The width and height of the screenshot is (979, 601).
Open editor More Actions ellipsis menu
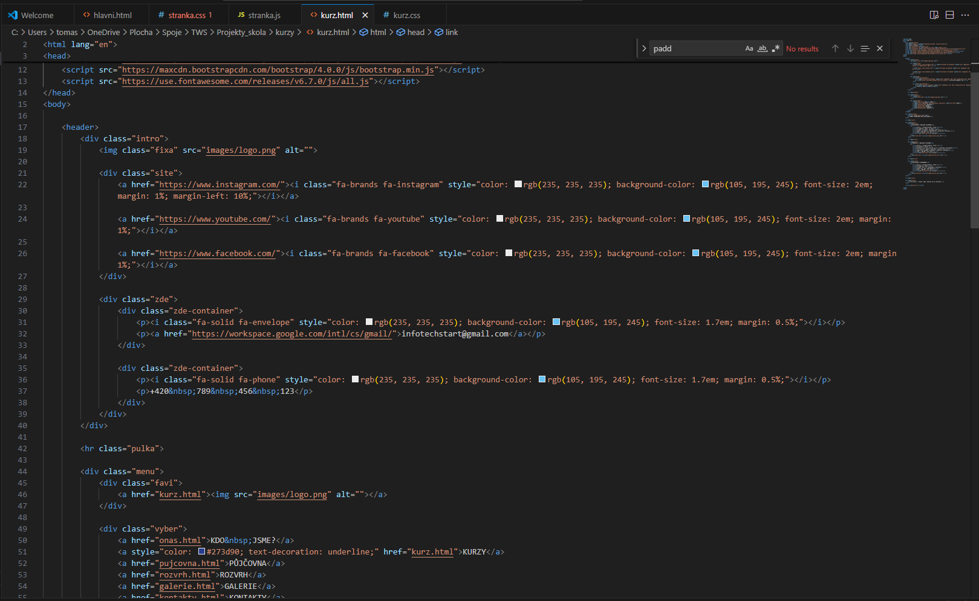coord(965,15)
